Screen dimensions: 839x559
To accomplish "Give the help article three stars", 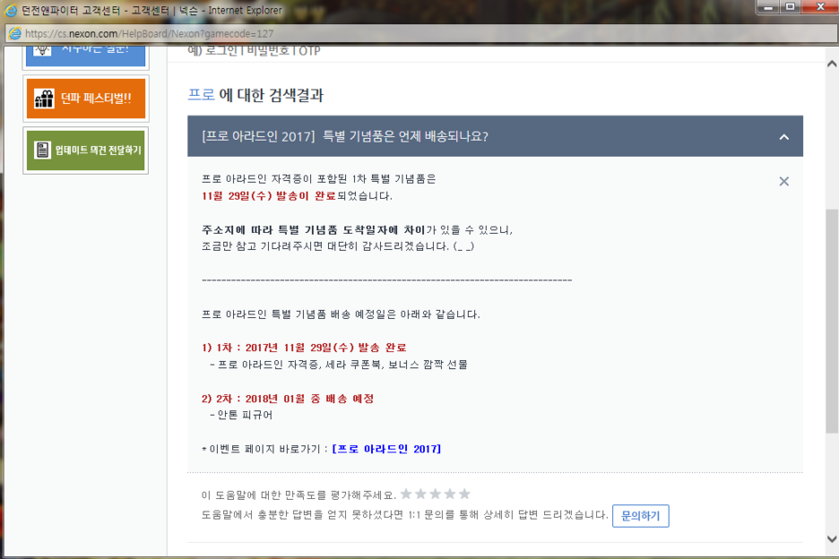I will tap(436, 494).
